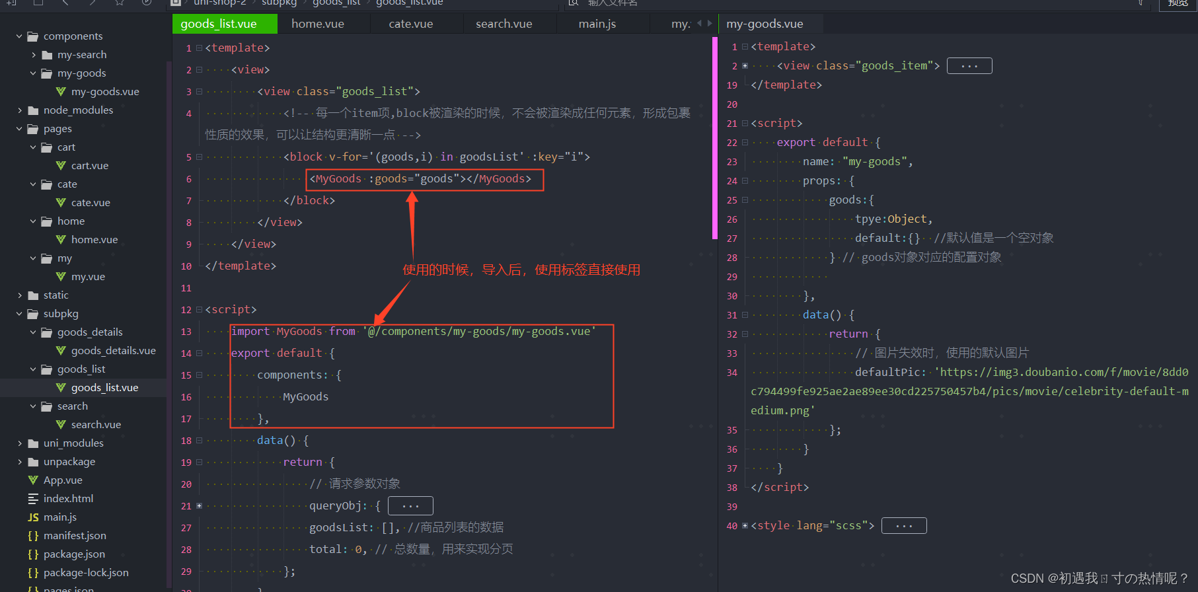Switch to the cate.vue tab

pos(411,24)
